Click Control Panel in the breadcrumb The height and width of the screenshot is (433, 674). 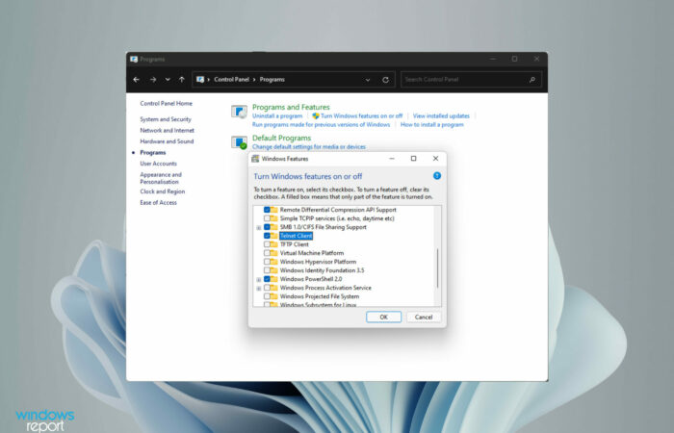coord(231,80)
